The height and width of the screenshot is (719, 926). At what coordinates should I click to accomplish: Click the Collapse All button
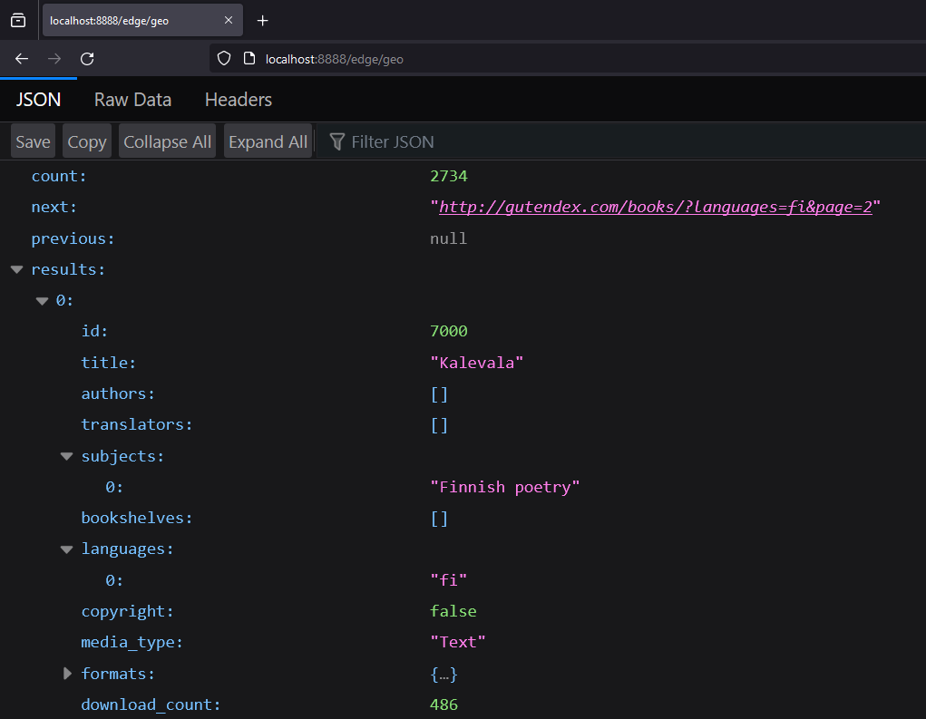coord(167,141)
